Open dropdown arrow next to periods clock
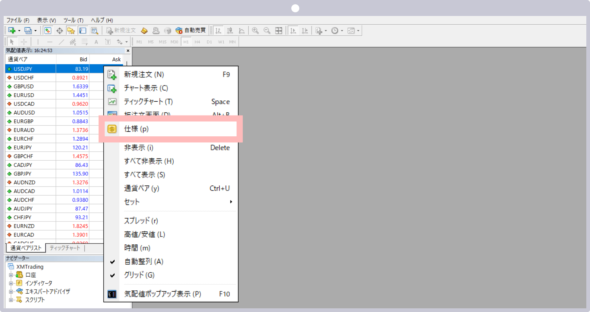Viewport: 590px width, 312px height. click(x=342, y=31)
